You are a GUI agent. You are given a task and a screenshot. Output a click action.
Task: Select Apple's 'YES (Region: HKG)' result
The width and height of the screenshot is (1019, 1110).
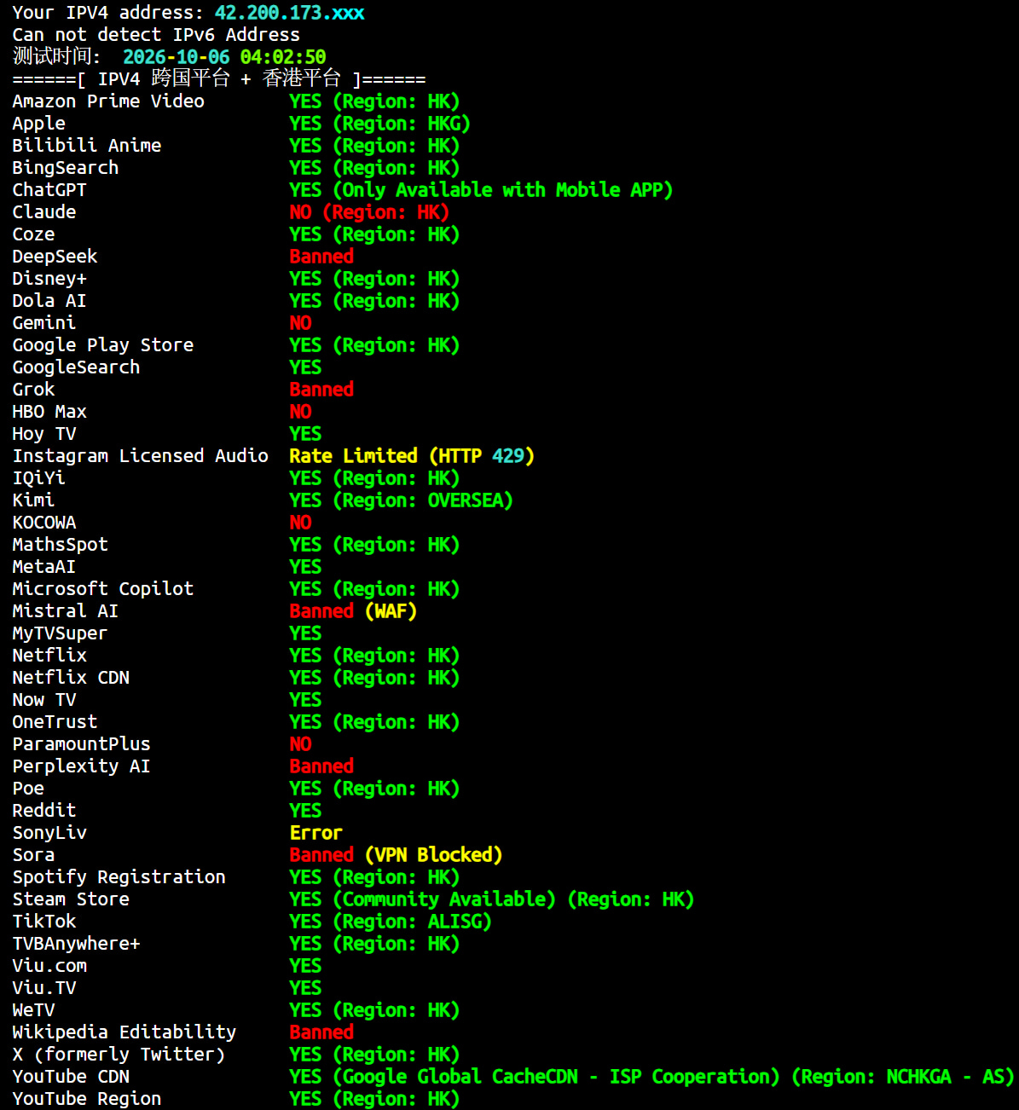(379, 124)
